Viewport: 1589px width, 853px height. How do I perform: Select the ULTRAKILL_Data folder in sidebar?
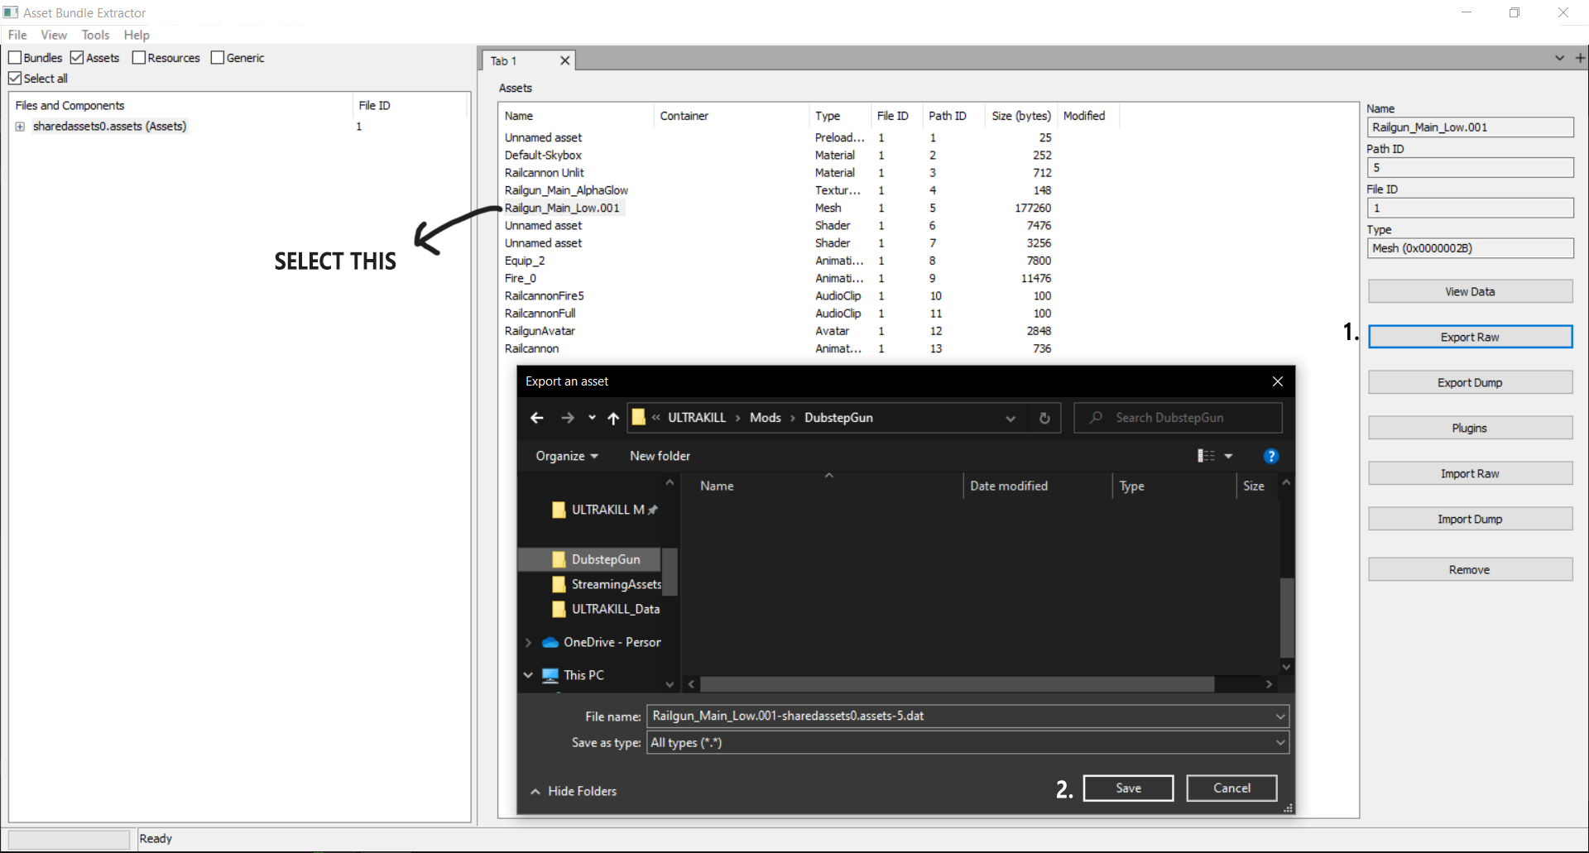click(x=605, y=609)
